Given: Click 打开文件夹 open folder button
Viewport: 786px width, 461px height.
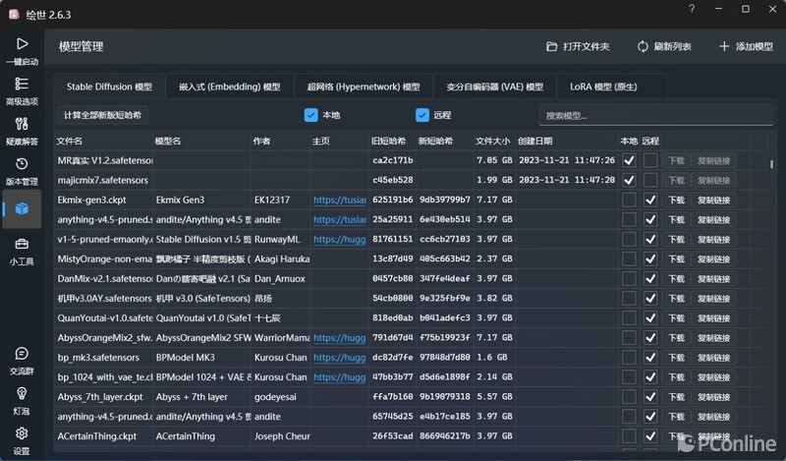Looking at the screenshot, I should (578, 46).
